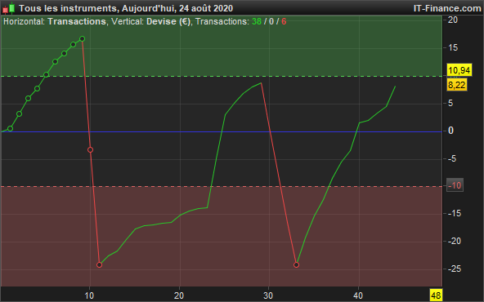Click y-axis label 5
Screen dimensions: 484x302
click(x=450, y=103)
